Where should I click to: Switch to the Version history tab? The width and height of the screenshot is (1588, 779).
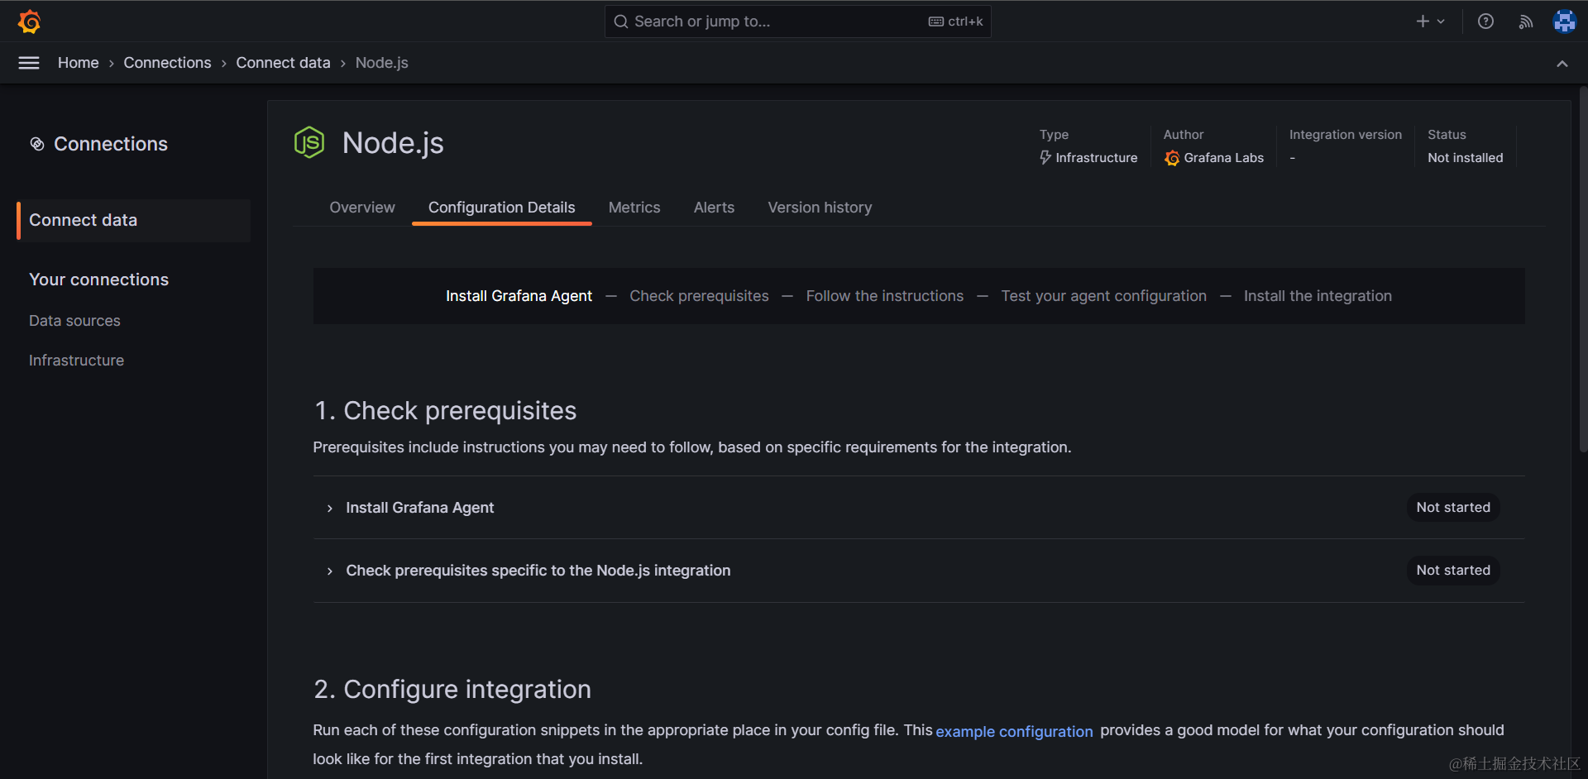click(x=819, y=208)
